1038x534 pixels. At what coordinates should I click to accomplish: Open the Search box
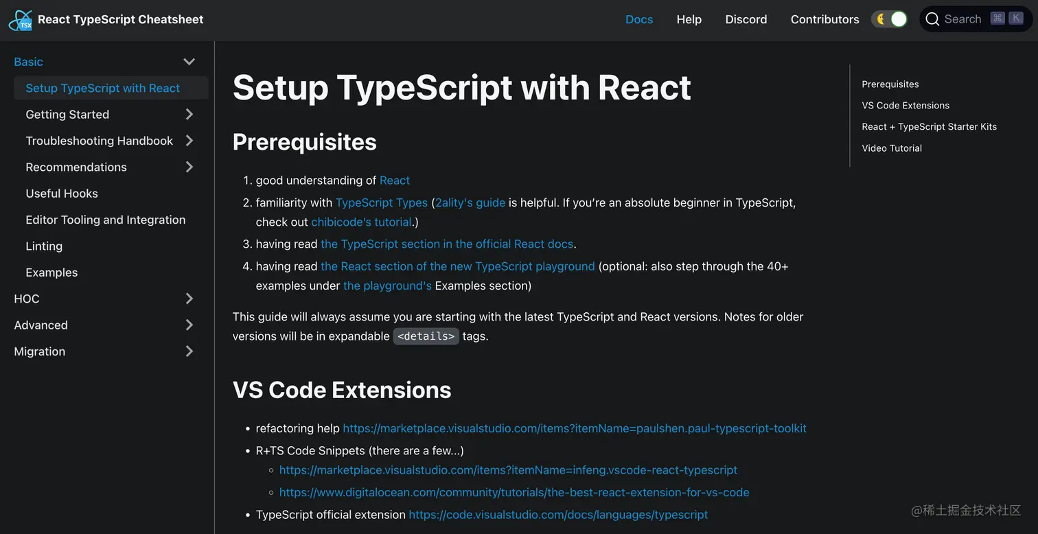[976, 19]
